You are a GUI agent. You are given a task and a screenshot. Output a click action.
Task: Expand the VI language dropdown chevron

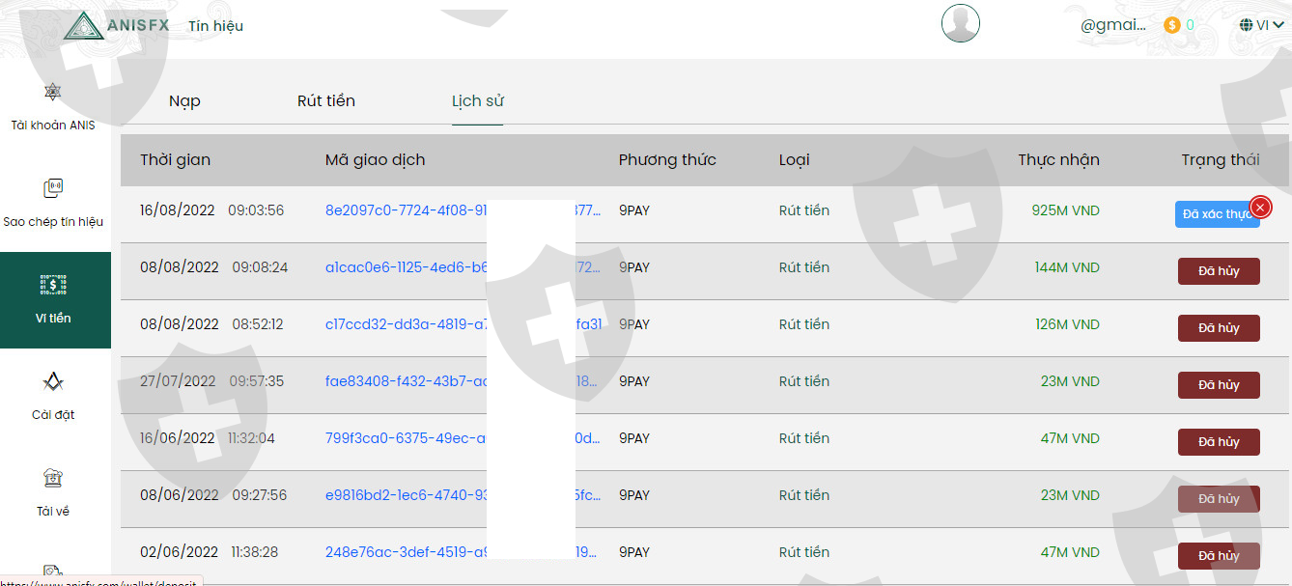coord(1278,25)
